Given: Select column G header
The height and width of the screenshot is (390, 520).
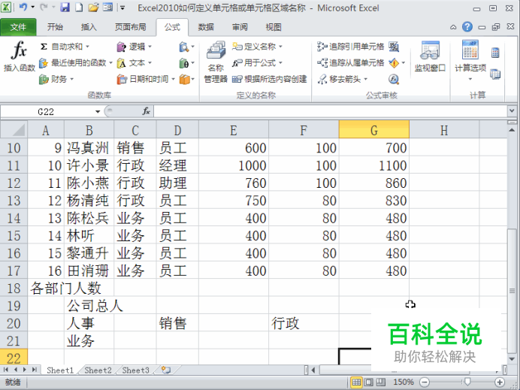Looking at the screenshot, I should pos(374,130).
